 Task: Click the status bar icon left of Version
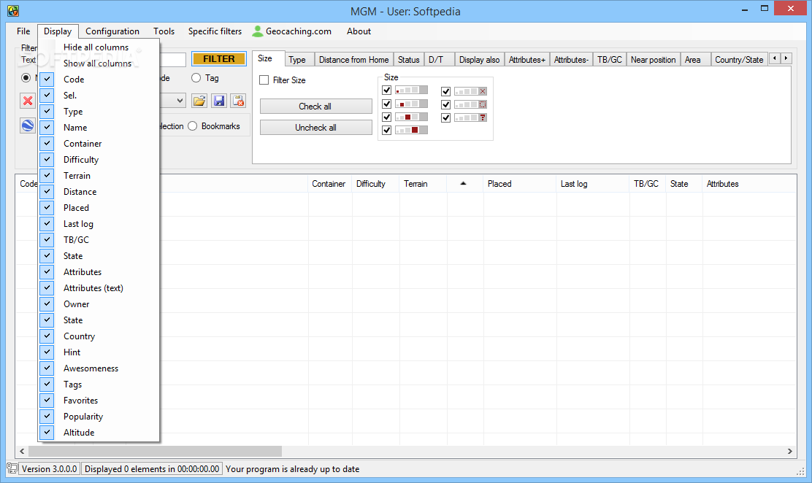12,469
